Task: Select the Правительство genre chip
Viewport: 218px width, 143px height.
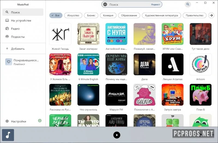Action: pyautogui.click(x=195, y=15)
